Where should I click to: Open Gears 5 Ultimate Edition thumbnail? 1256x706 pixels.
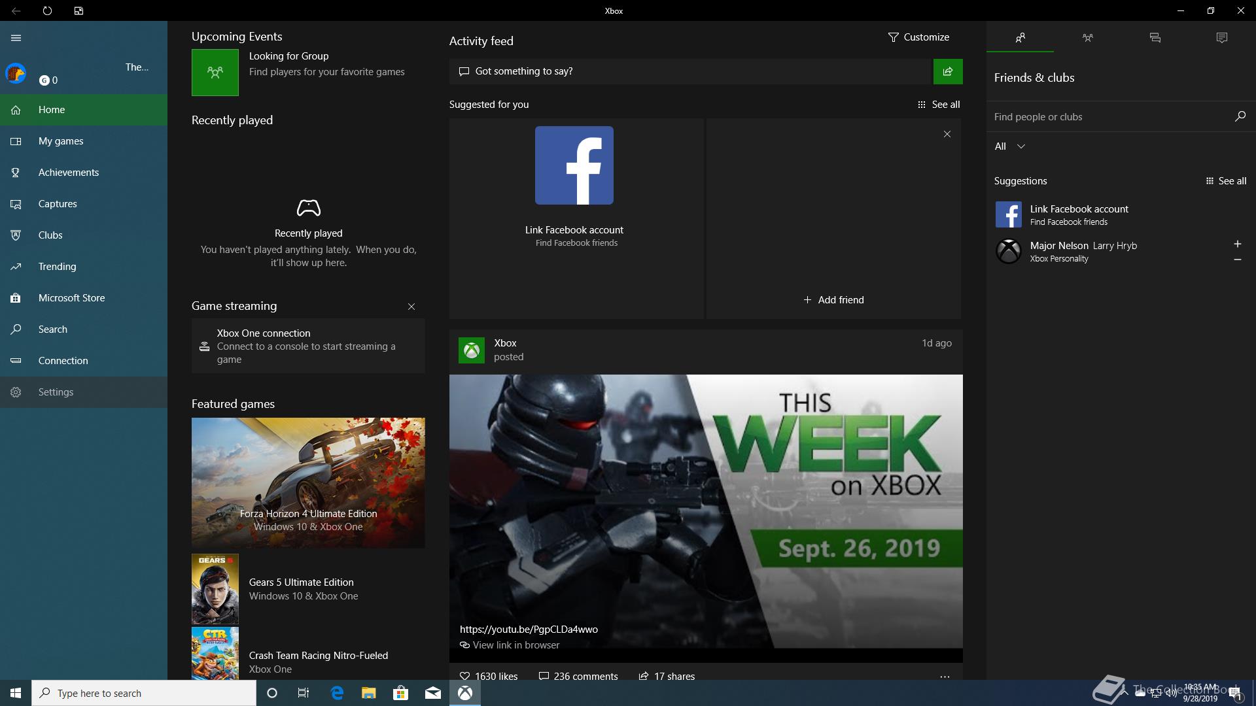(x=215, y=589)
